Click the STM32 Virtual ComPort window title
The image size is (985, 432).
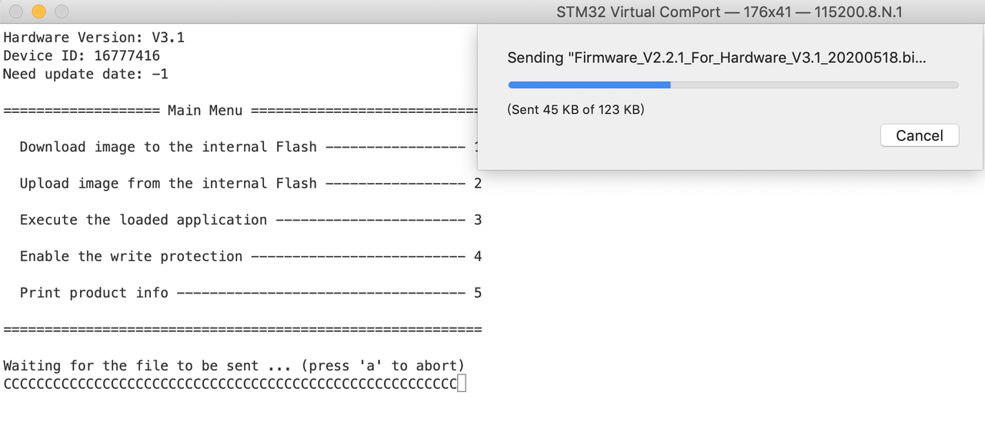(730, 12)
